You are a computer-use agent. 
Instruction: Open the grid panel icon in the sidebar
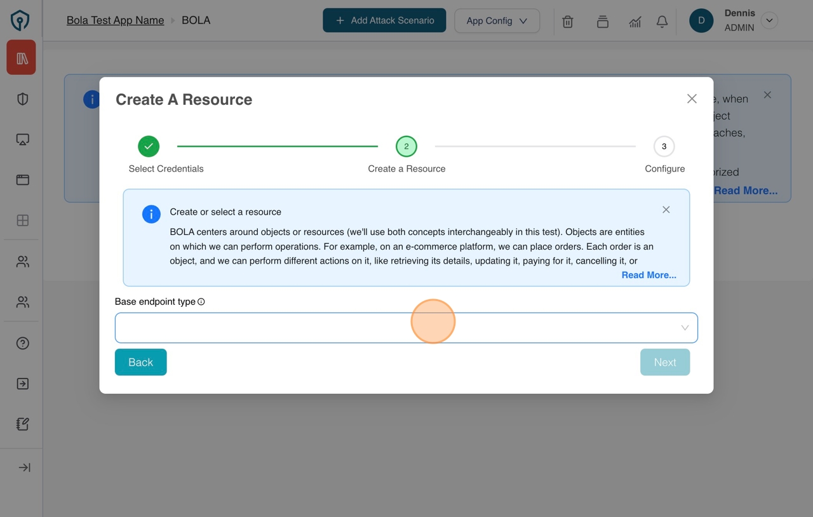coord(22,220)
